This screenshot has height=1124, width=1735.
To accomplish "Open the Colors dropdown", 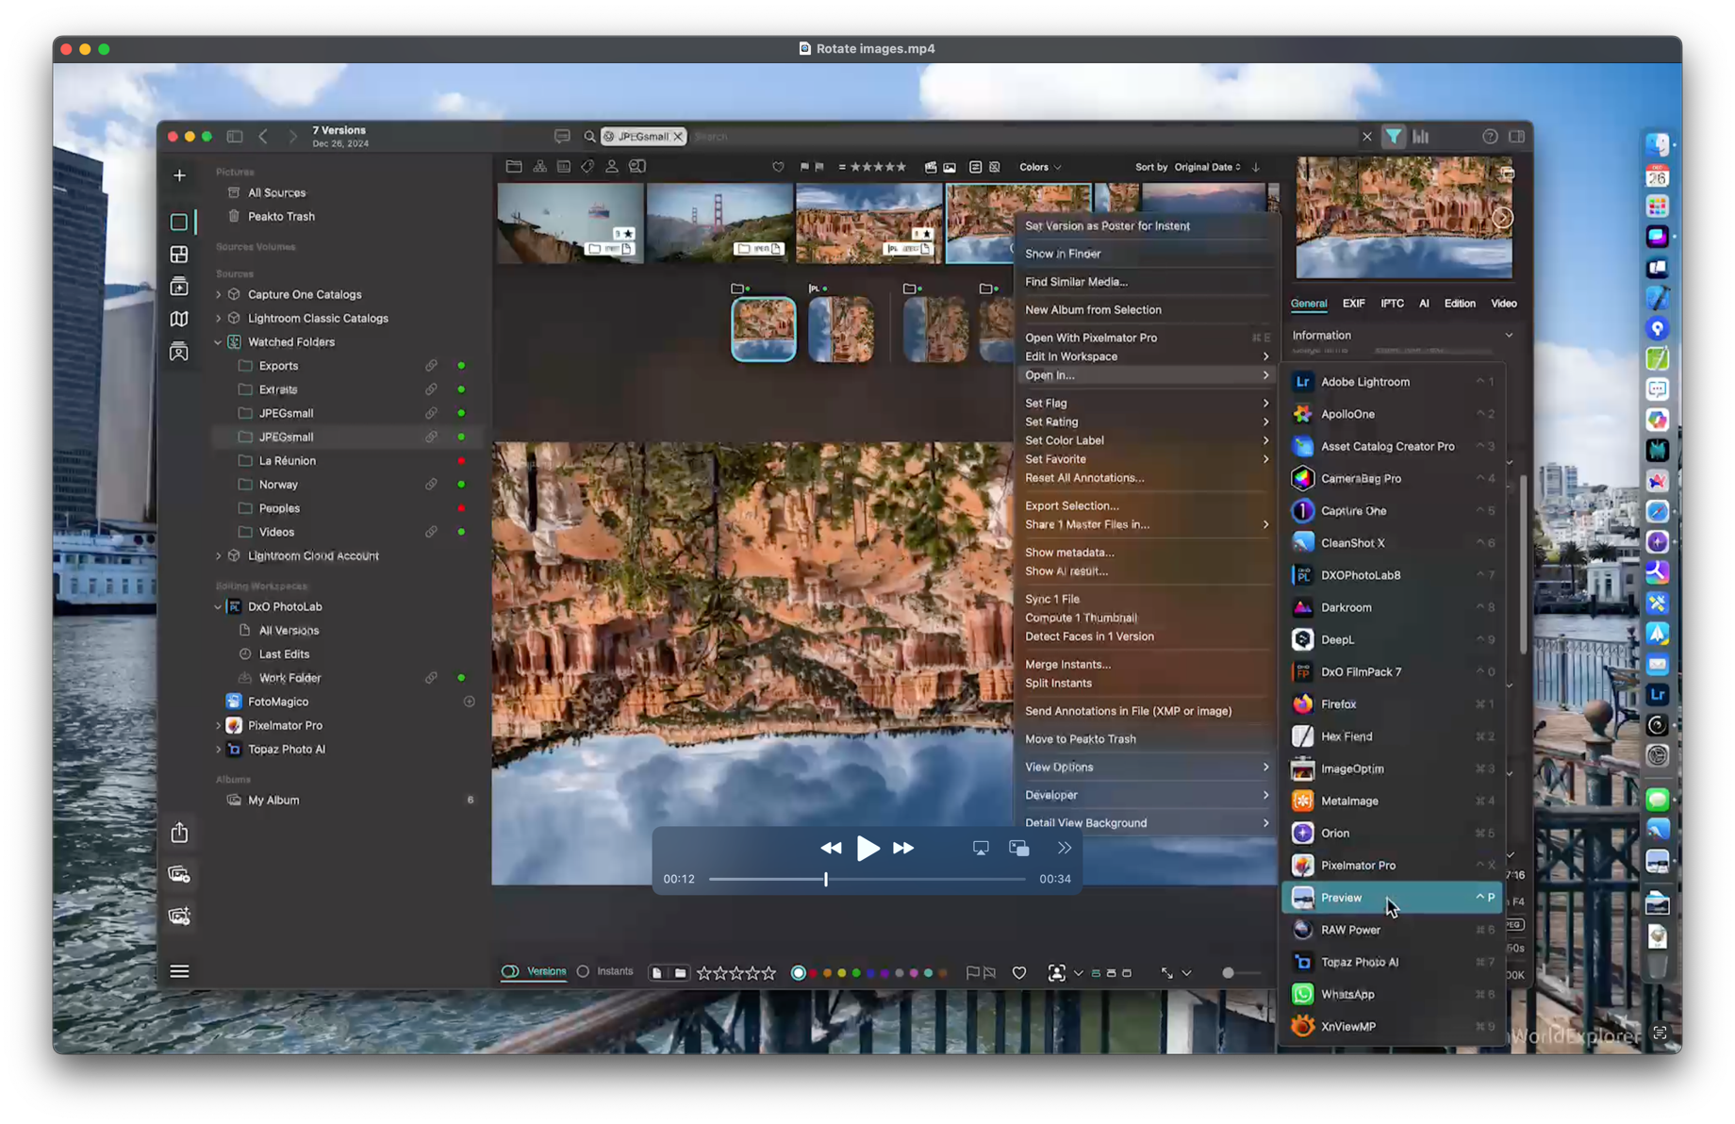I will pos(1040,167).
